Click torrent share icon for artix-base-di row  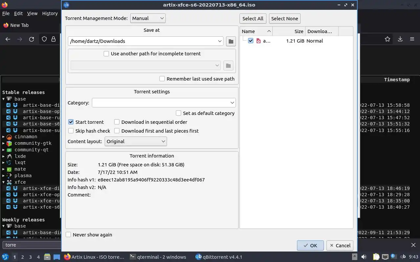point(9,105)
